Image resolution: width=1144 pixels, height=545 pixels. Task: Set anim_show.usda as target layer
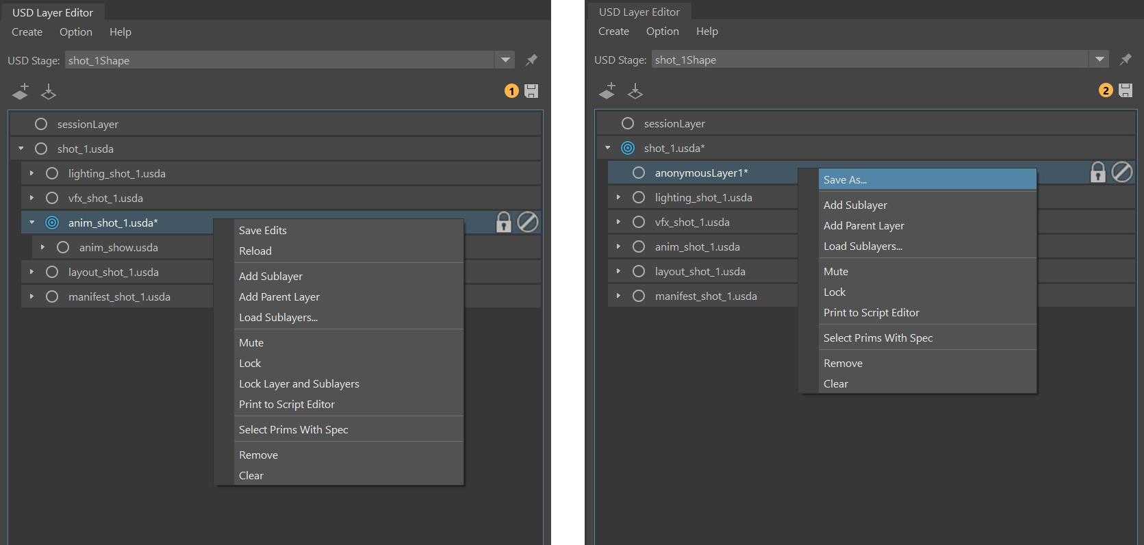tap(63, 247)
